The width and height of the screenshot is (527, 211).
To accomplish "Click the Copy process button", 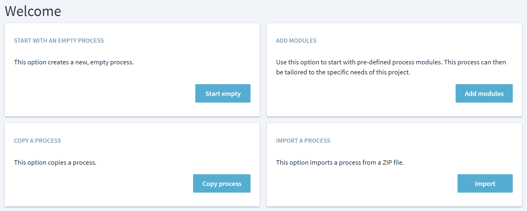I will pos(222,183).
